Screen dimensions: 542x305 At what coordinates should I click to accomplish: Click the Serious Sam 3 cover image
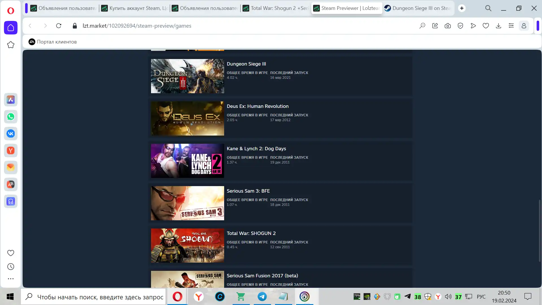[187, 203]
